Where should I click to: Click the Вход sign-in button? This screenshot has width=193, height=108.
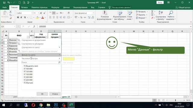click(x=160, y=2)
